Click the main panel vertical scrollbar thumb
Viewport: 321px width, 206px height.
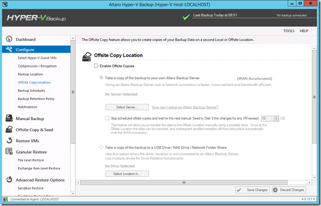point(314,97)
